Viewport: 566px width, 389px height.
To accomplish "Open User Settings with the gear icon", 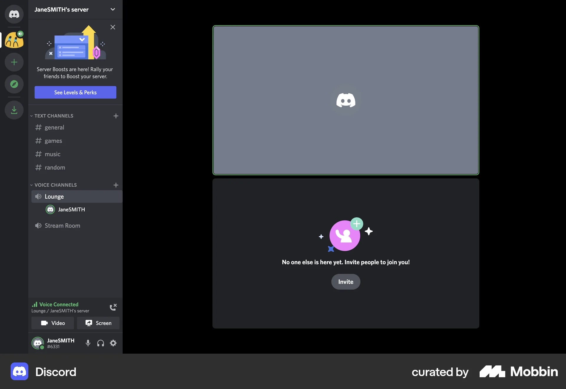I will 113,343.
